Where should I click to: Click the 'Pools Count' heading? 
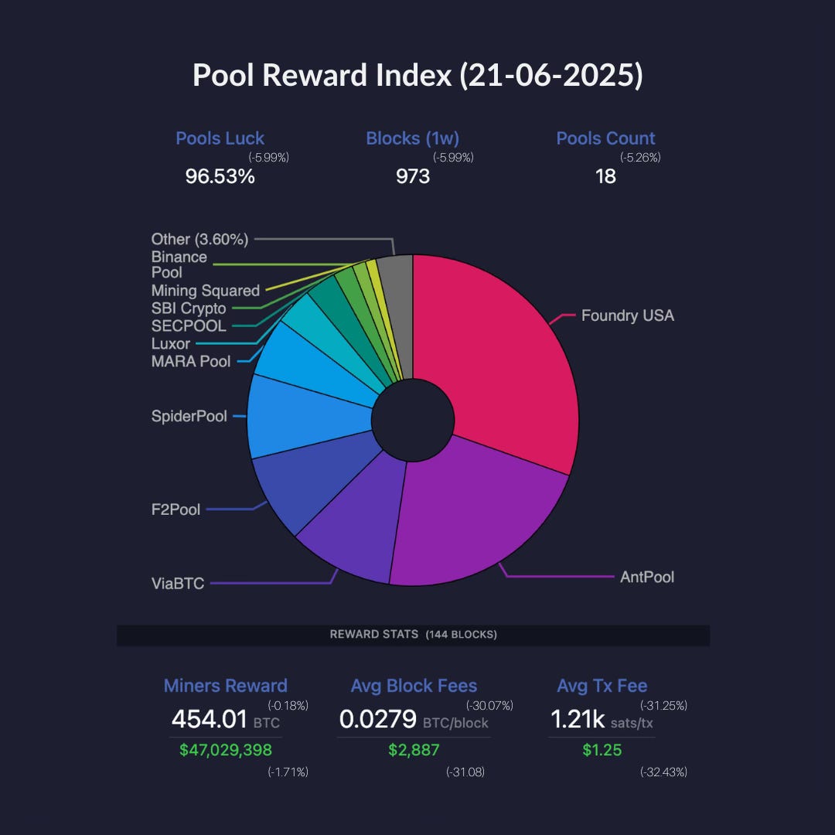click(x=605, y=138)
